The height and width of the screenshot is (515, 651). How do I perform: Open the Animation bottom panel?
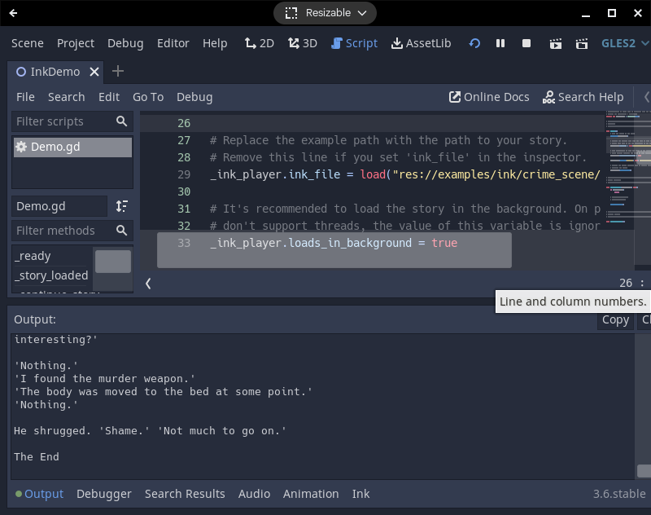pyautogui.click(x=311, y=494)
